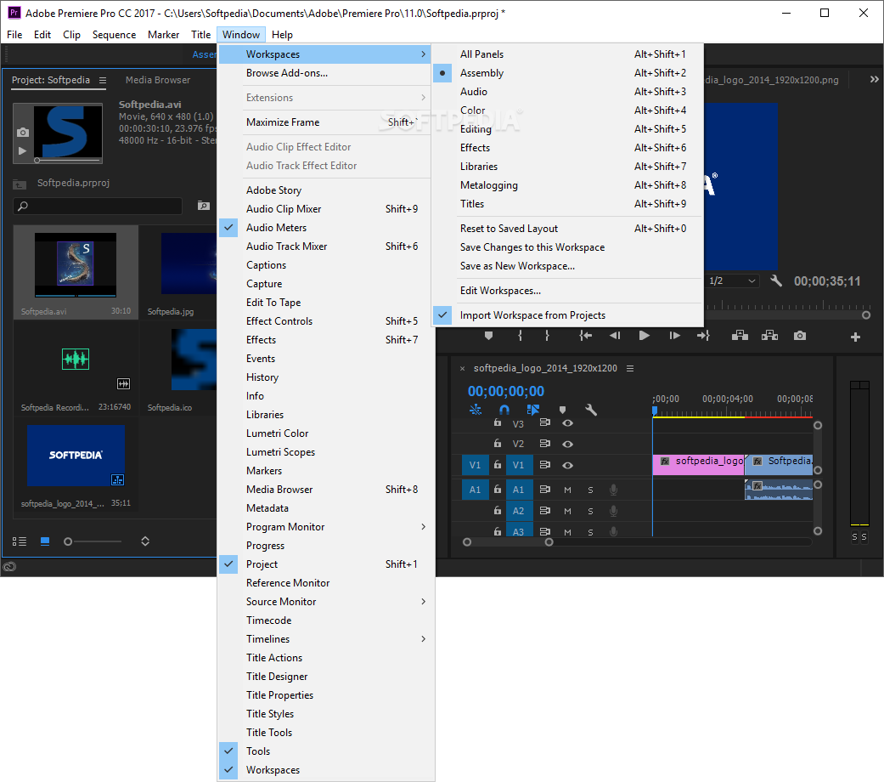Screen dimensions: 884x782
Task: Step back one frame
Action: (615, 336)
